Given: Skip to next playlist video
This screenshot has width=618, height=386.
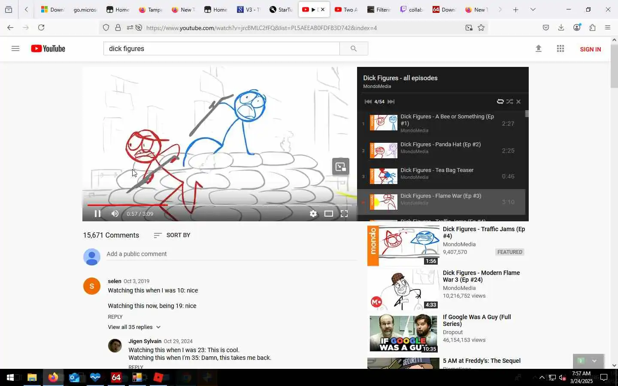Looking at the screenshot, I should 391,102.
